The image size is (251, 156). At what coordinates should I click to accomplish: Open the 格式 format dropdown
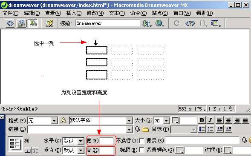pyautogui.click(x=54, y=121)
